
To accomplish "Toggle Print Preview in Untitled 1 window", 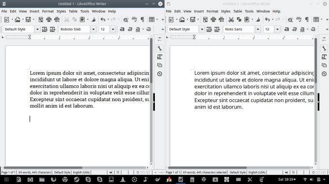I will [x=57, y=20].
